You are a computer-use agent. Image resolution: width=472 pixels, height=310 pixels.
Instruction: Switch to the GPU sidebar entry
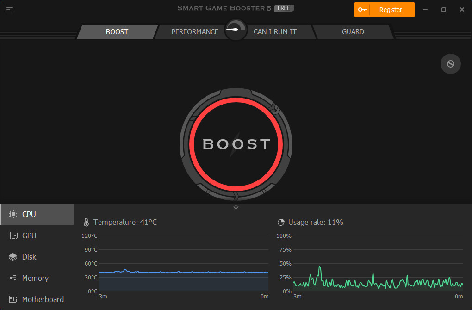click(x=29, y=235)
